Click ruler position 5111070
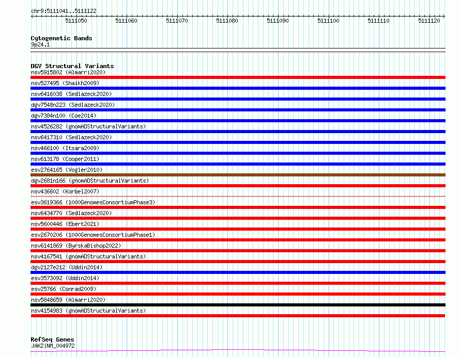 coord(177,21)
